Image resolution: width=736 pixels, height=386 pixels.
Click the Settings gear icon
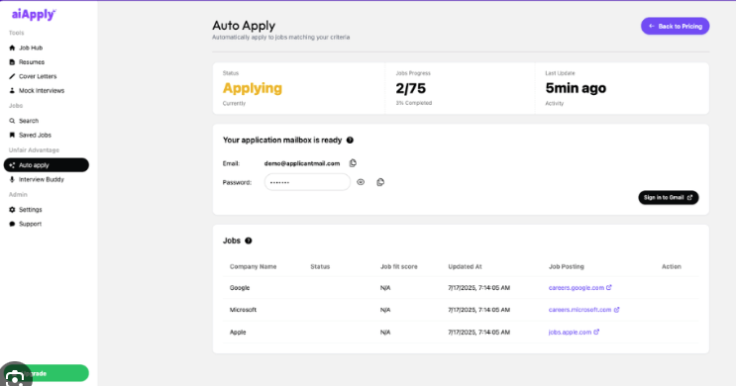coord(12,210)
